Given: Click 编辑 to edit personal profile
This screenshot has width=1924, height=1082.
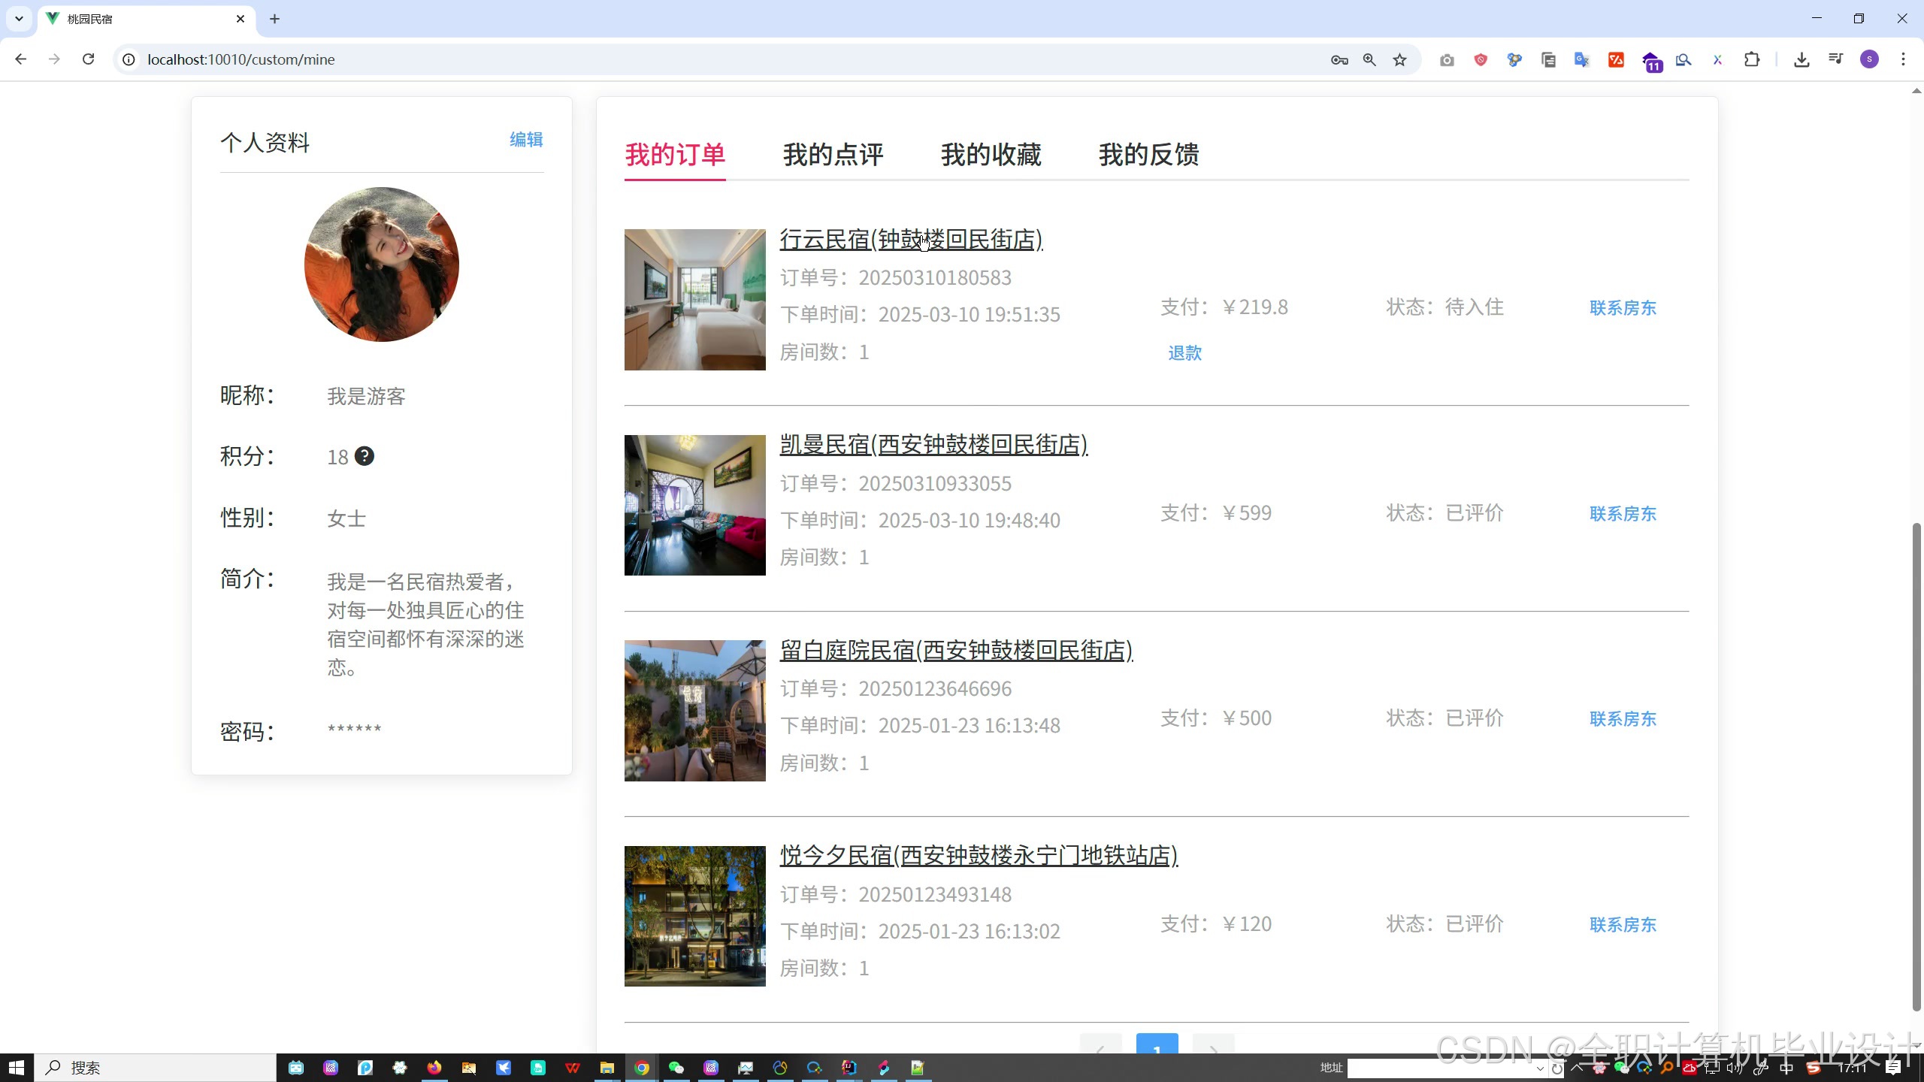Looking at the screenshot, I should pyautogui.click(x=526, y=140).
